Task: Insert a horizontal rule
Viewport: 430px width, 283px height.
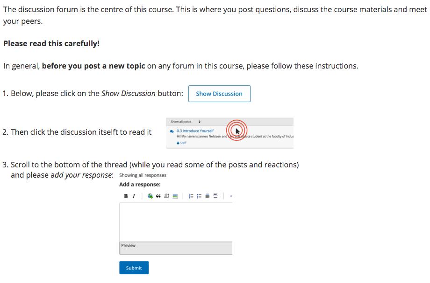Action: [215, 196]
